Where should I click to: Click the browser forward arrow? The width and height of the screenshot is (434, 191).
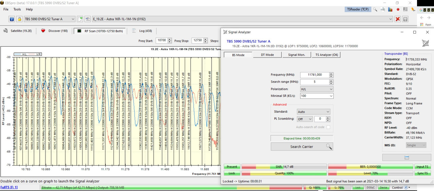tap(430, 18)
